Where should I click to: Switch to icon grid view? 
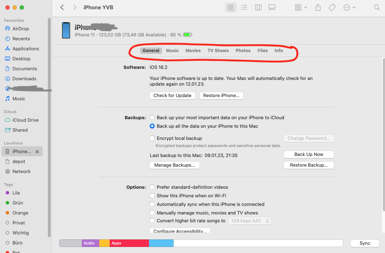click(x=231, y=7)
